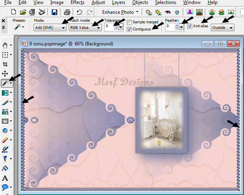Select the teal Straighten tool
Viewport: 244px width, 195px height.
(5, 93)
